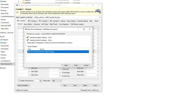Open Music in Explorer sidebar
The image size is (175, 98).
click(x=3, y=52)
